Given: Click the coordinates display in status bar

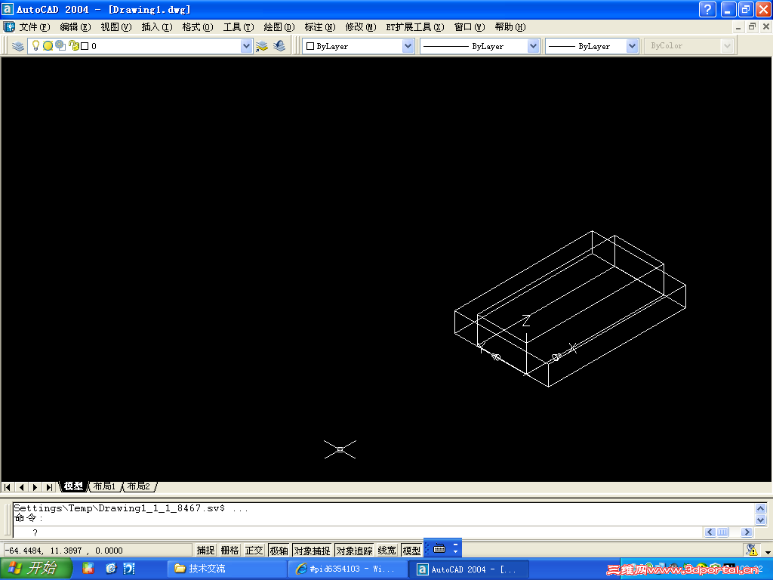Looking at the screenshot, I should point(97,550).
